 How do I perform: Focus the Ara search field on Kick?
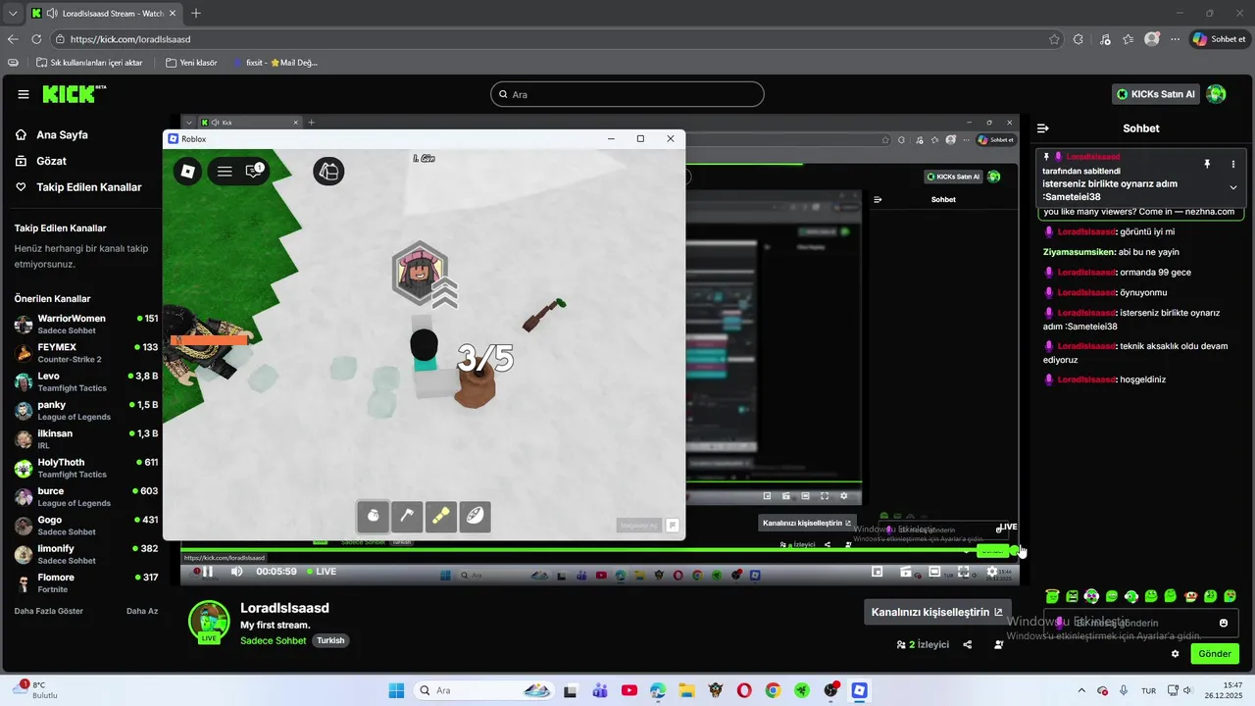pyautogui.click(x=627, y=94)
